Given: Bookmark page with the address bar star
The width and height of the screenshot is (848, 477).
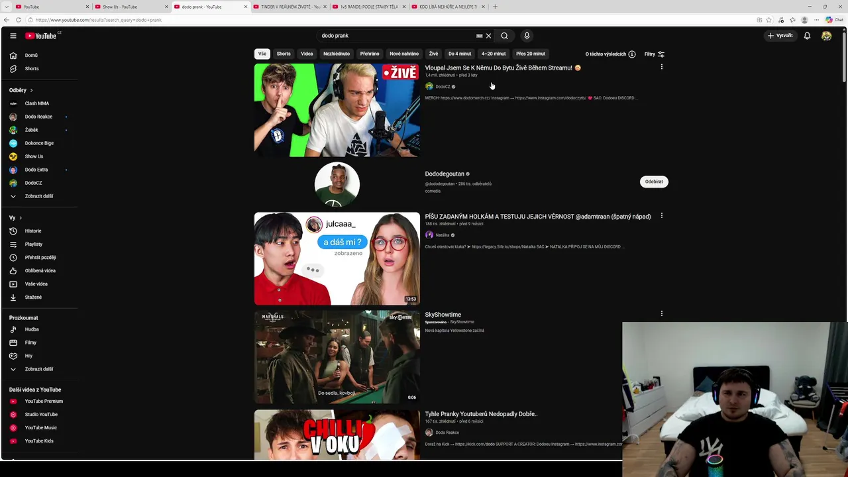Looking at the screenshot, I should click(x=769, y=20).
